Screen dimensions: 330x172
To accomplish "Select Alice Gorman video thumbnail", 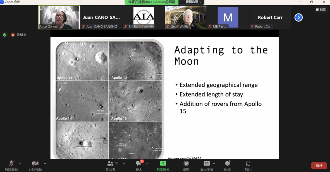I will pos(59,17).
